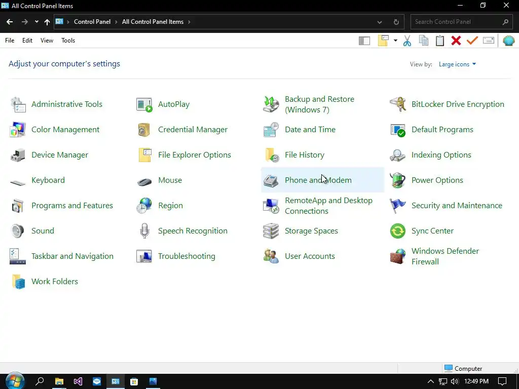519x389 pixels.
Task: Click the Rename toolbar icon
Action: [x=489, y=41]
